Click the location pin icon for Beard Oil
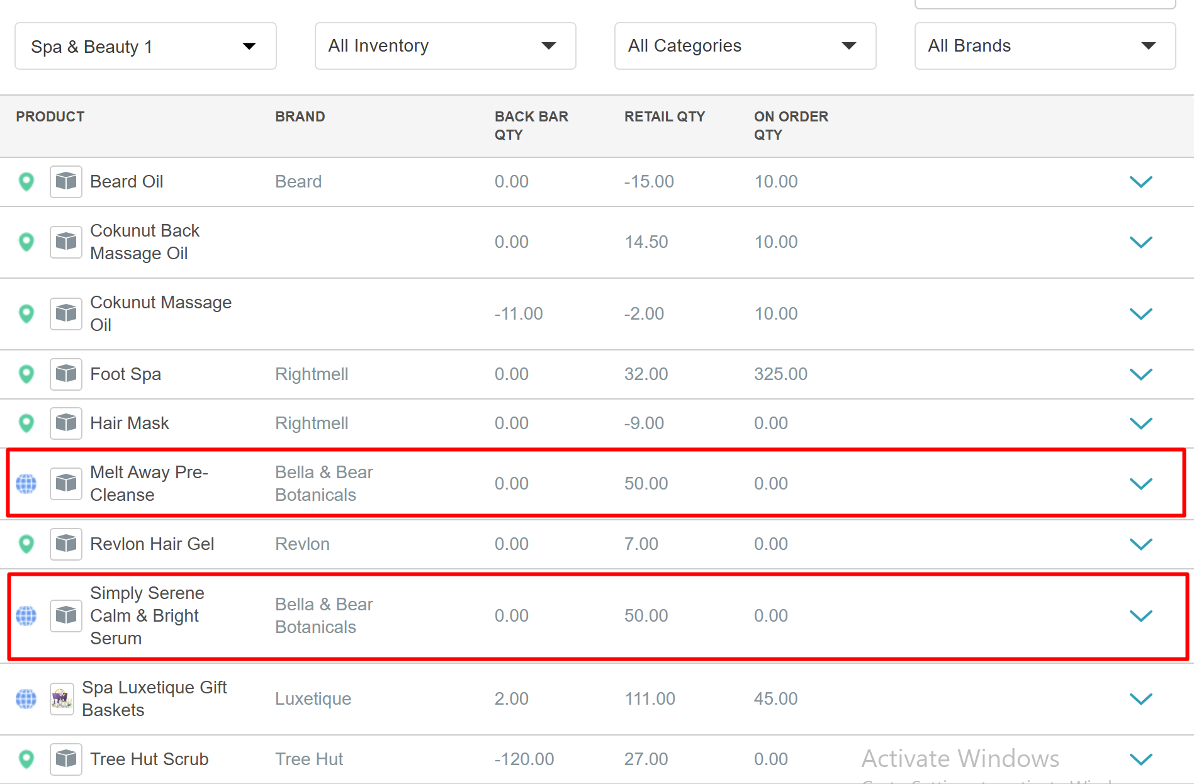 coord(26,182)
